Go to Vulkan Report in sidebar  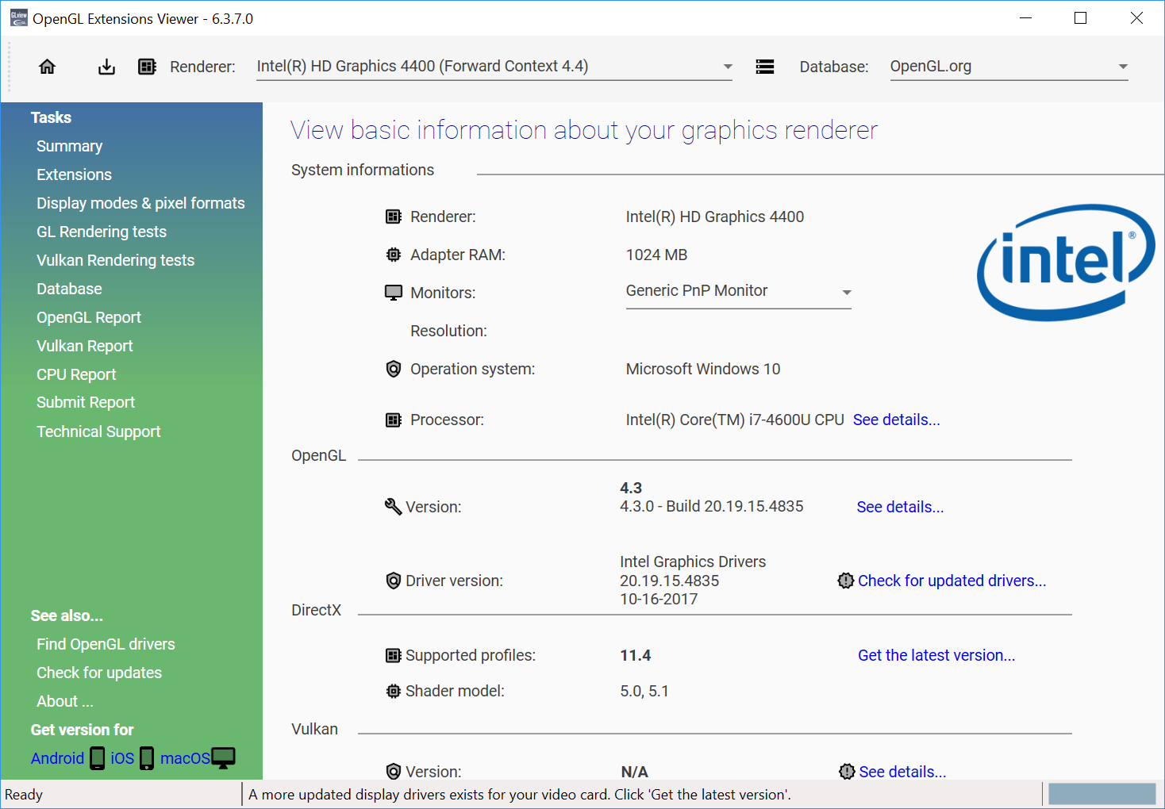(85, 346)
